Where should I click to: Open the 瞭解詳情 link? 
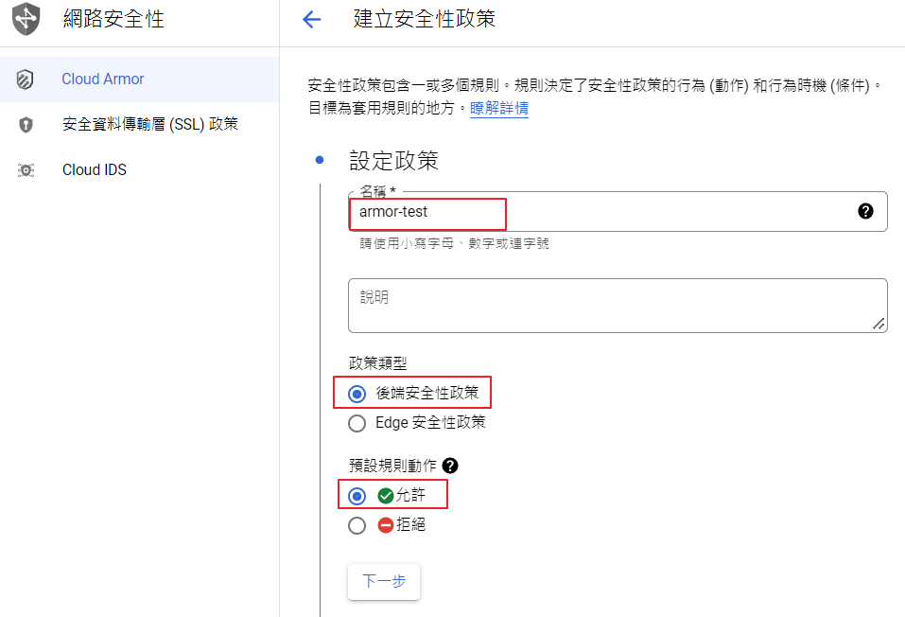click(x=499, y=109)
